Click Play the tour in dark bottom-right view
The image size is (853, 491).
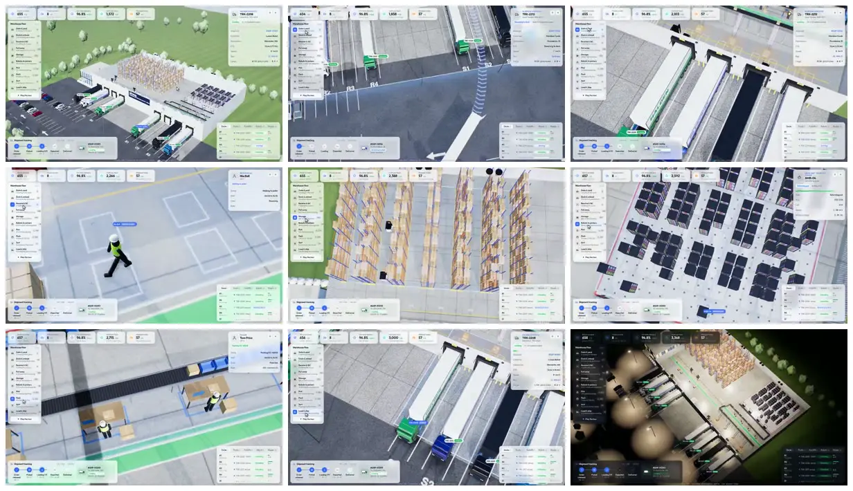pos(589,418)
